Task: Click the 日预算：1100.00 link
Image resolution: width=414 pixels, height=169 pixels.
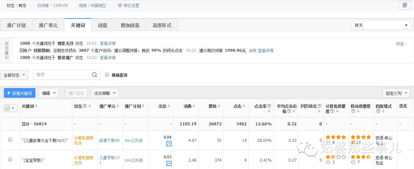Action: pos(53,6)
